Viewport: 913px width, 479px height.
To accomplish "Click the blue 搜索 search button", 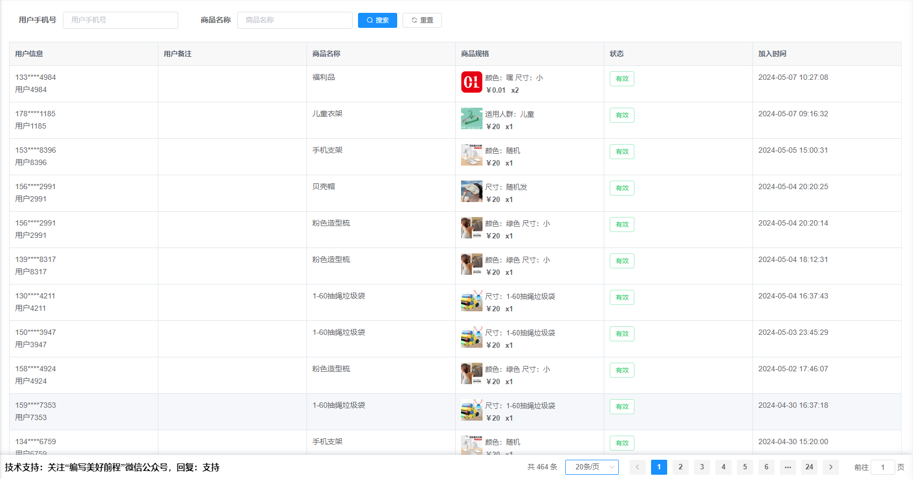I will click(377, 20).
